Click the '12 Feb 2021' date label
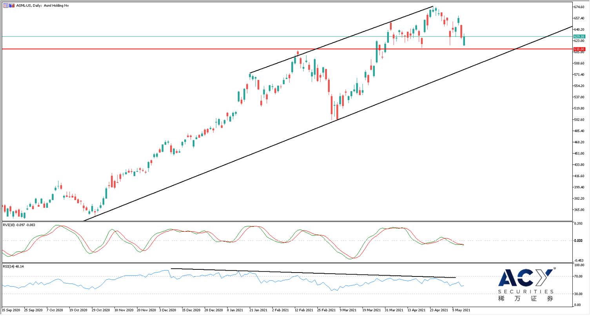The height and width of the screenshot is (316, 590). (303, 310)
